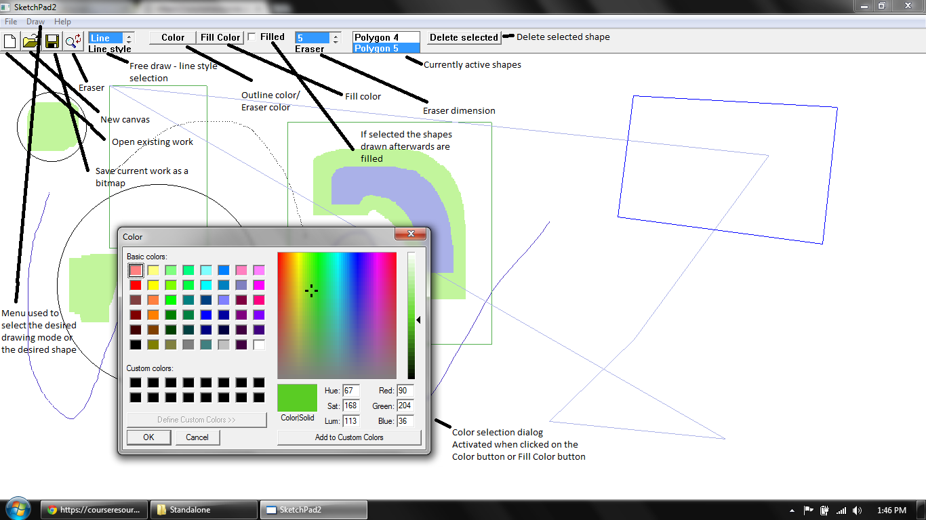
Task: Choose the bright yellow basic color swatch
Action: 153,285
